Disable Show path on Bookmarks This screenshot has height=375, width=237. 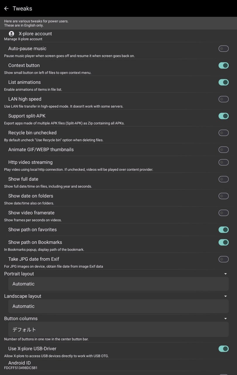[x=223, y=242]
